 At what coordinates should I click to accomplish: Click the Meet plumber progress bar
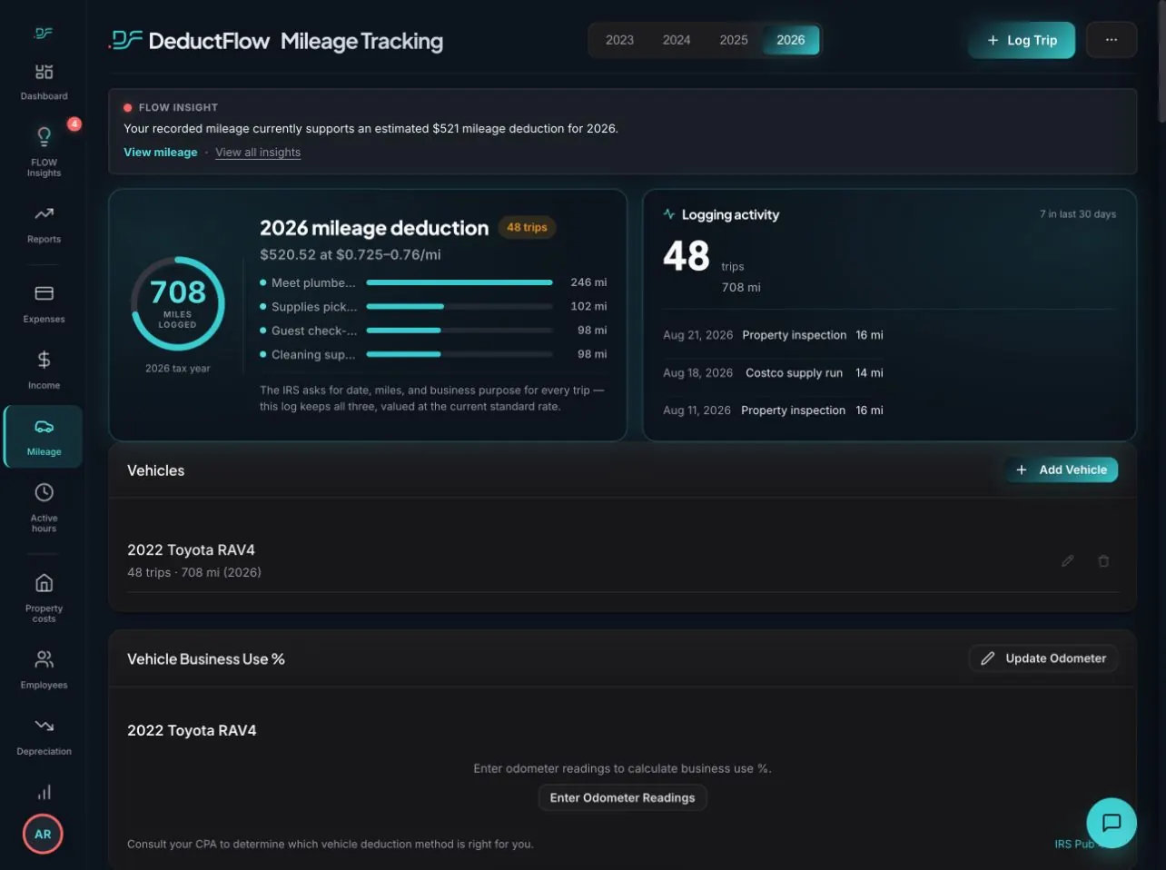pos(459,282)
